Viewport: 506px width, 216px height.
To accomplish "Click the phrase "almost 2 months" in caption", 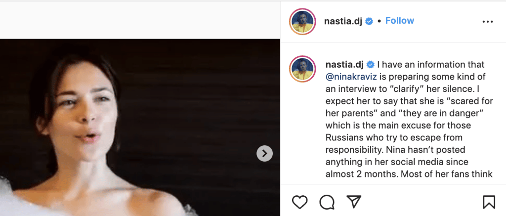I will coord(356,173).
